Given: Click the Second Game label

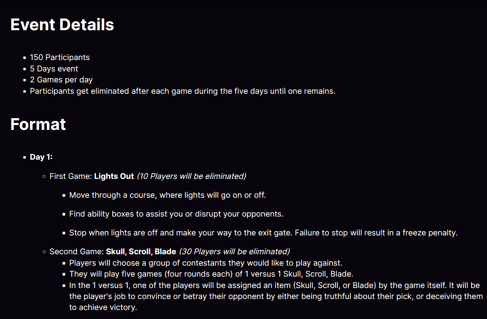Looking at the screenshot, I should pyautogui.click(x=77, y=252).
